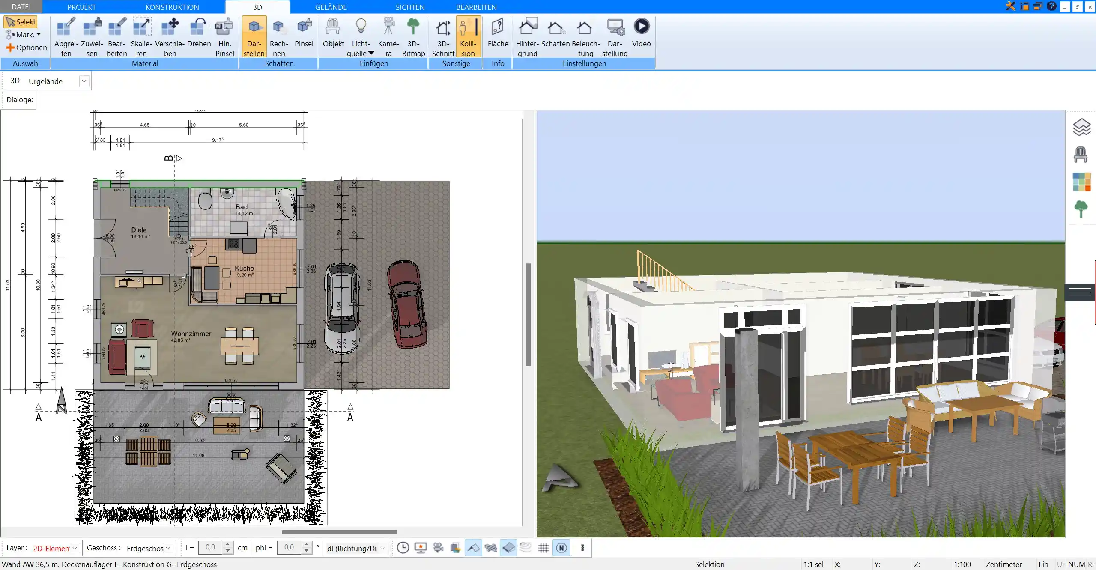Insert an Objekt chair icon
The height and width of the screenshot is (570, 1096).
coord(333,33)
